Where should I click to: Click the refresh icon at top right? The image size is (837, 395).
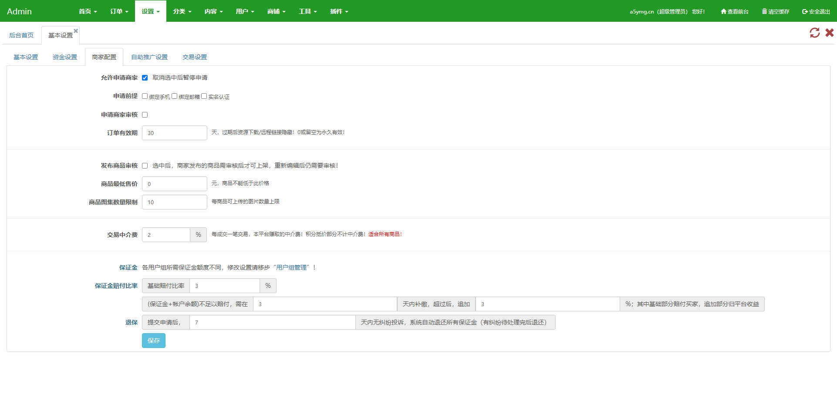point(814,33)
